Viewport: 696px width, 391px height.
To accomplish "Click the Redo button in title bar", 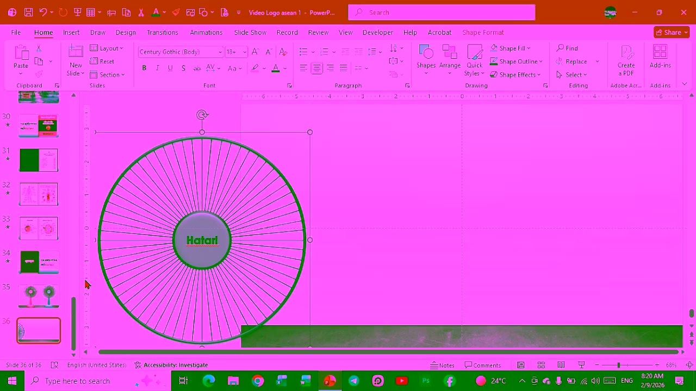I will tap(63, 12).
